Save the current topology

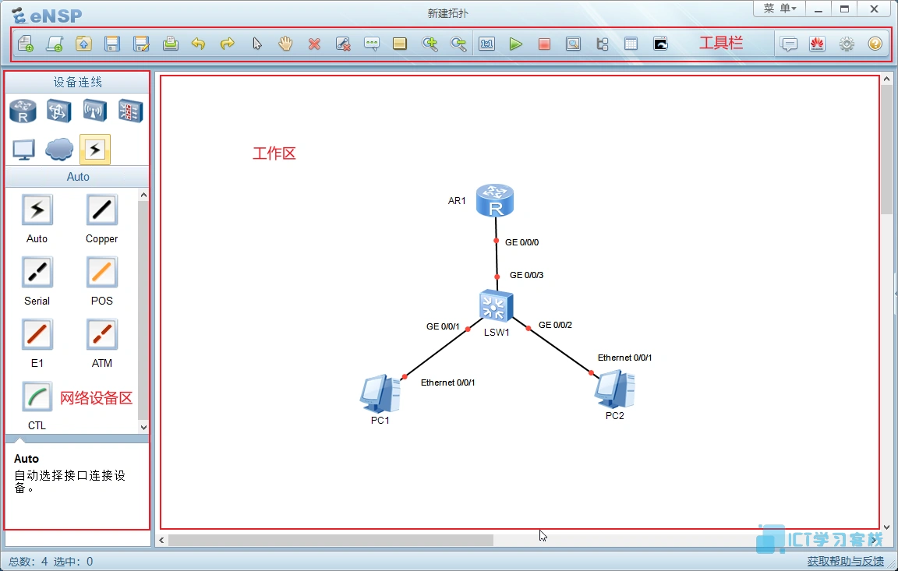pos(112,44)
